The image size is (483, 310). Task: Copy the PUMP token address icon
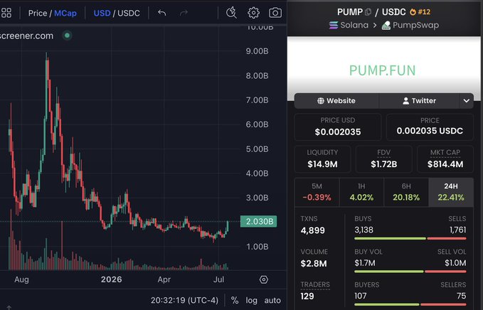[368, 12]
